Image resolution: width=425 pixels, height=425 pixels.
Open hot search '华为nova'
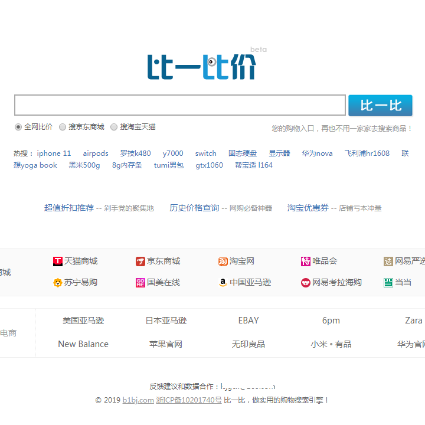point(317,153)
